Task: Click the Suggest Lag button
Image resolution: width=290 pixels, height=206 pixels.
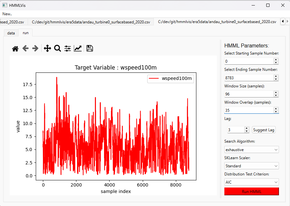Action: click(x=264, y=130)
